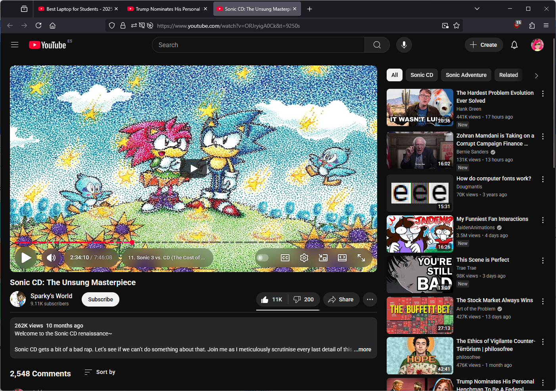This screenshot has width=556, height=391.
Task: Open browser home page
Action: coord(52,25)
